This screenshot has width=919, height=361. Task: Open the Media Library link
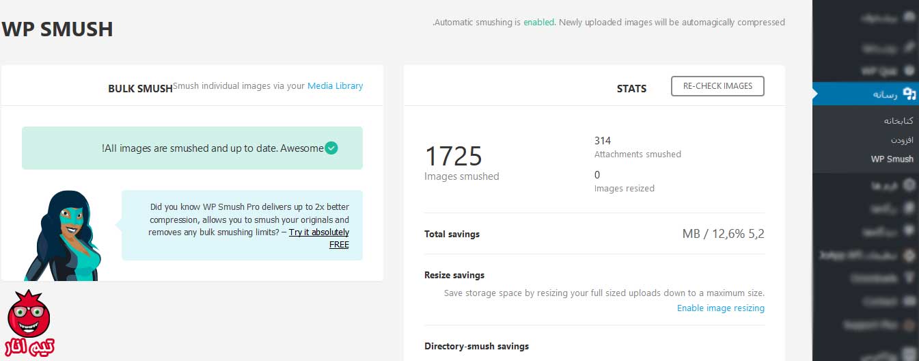coord(335,86)
